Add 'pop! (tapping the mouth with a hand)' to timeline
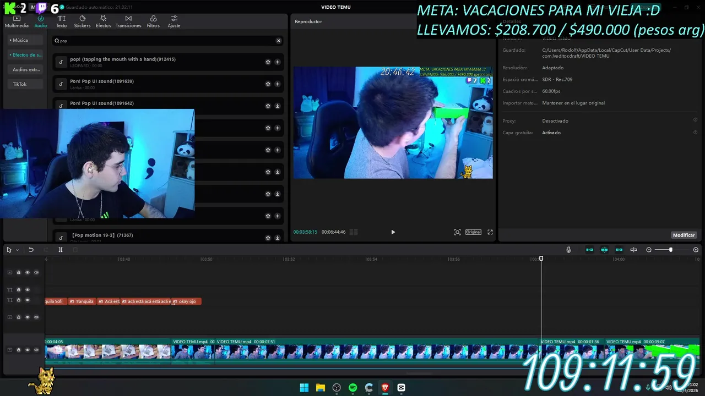The height and width of the screenshot is (396, 705). pos(277,62)
